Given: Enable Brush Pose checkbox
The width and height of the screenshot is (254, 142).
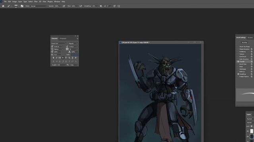Looking at the screenshot, I should [238, 64].
